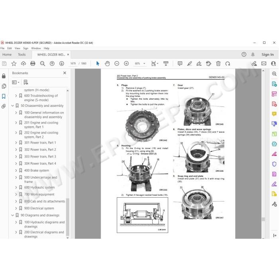Add document to starred files

pyautogui.click(x=14, y=63)
